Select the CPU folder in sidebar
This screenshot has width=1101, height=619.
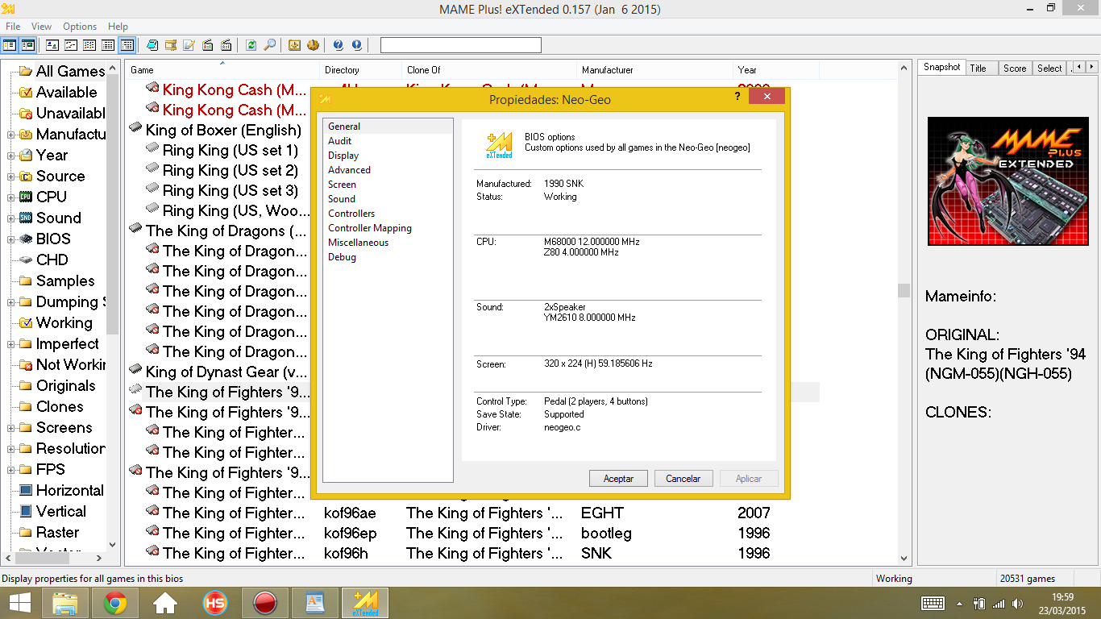pyautogui.click(x=51, y=197)
